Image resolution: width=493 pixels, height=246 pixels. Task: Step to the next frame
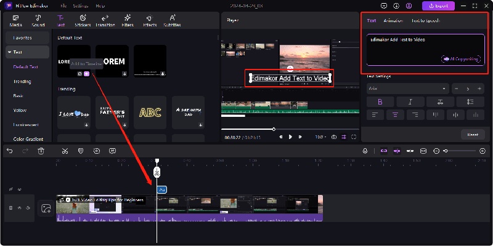[300, 137]
